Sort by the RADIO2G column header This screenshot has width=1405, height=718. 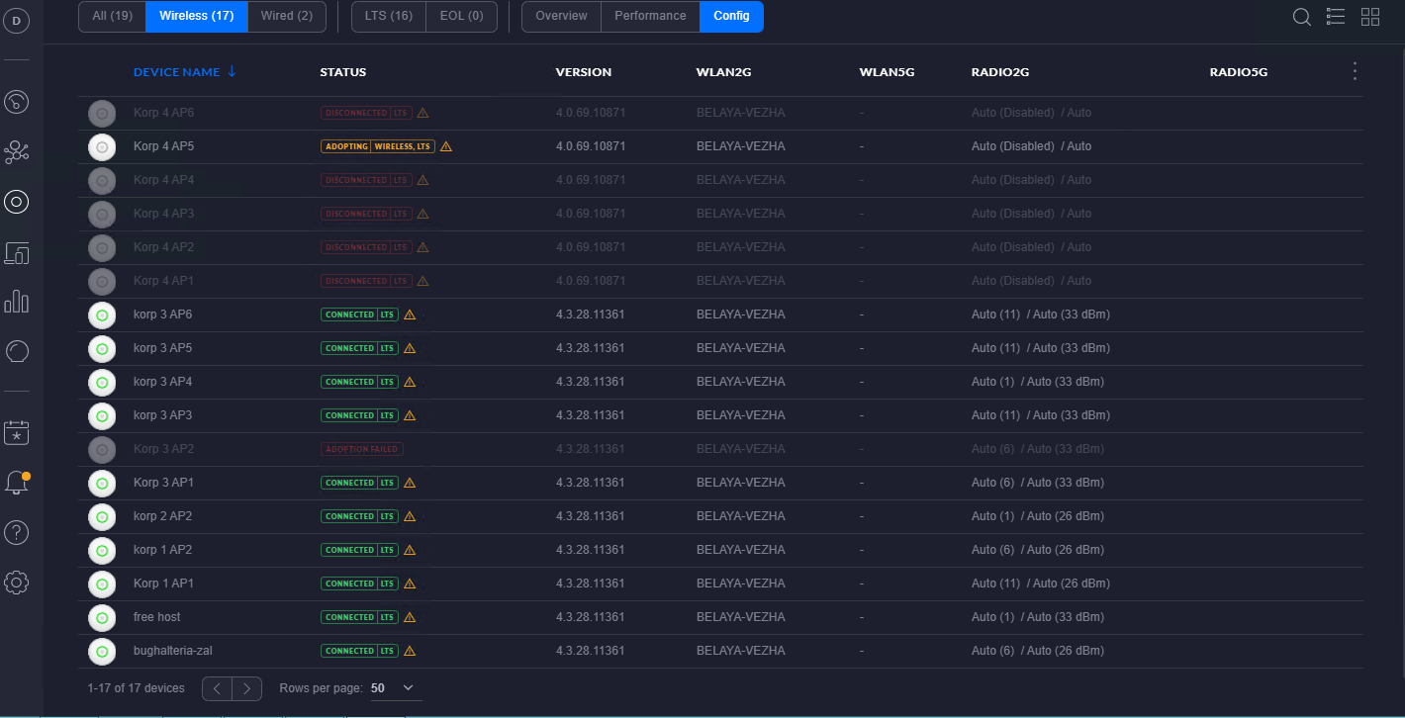click(1000, 72)
